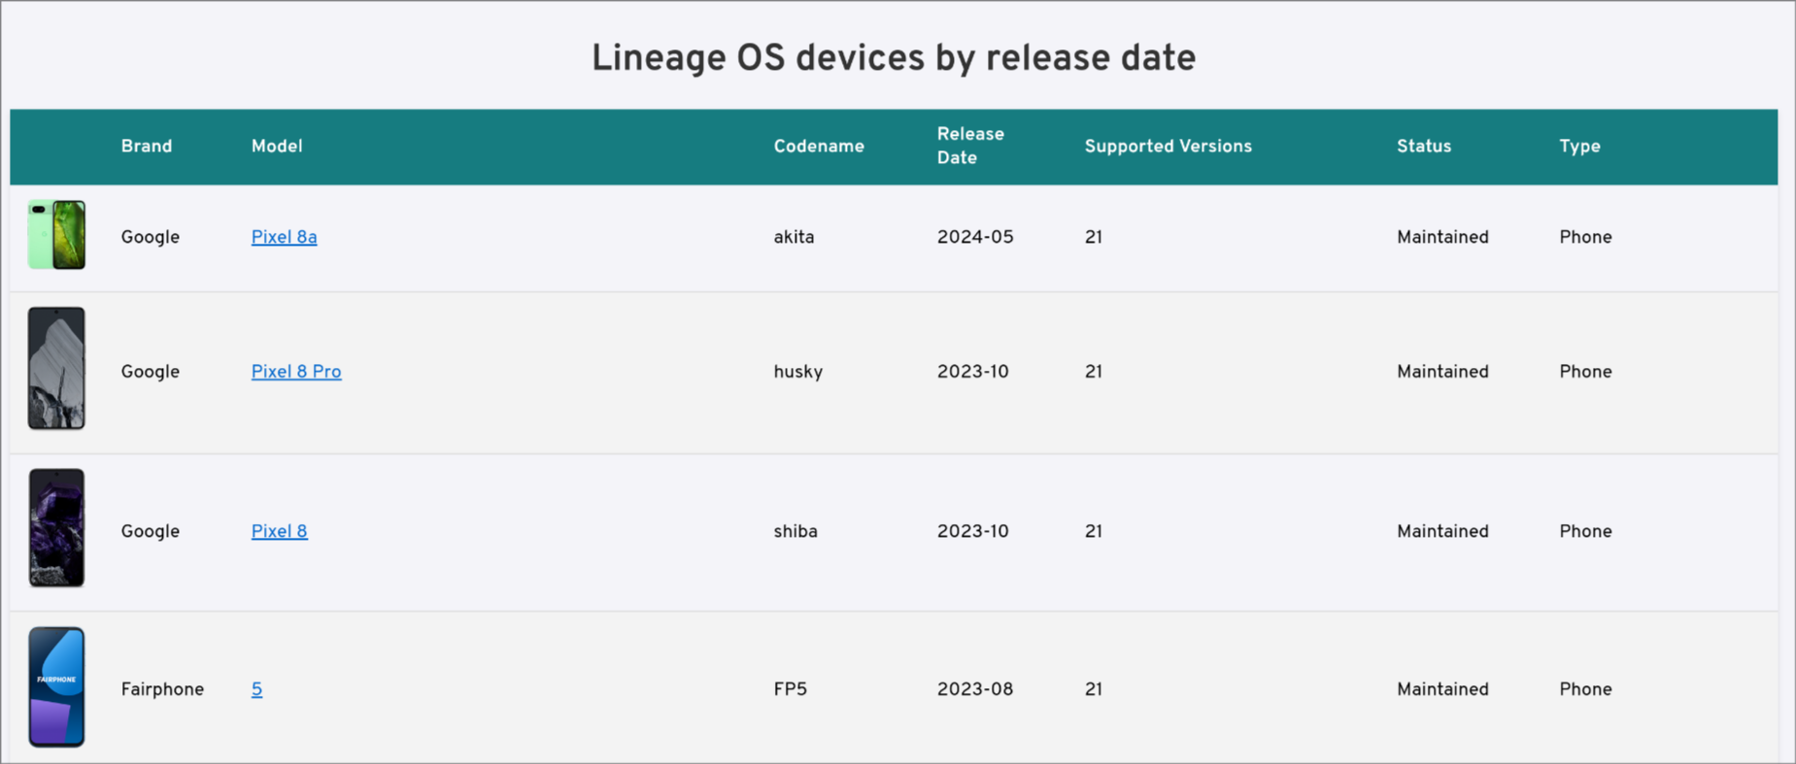Click the Phone type in husky row
1796x764 pixels.
[x=1585, y=372]
